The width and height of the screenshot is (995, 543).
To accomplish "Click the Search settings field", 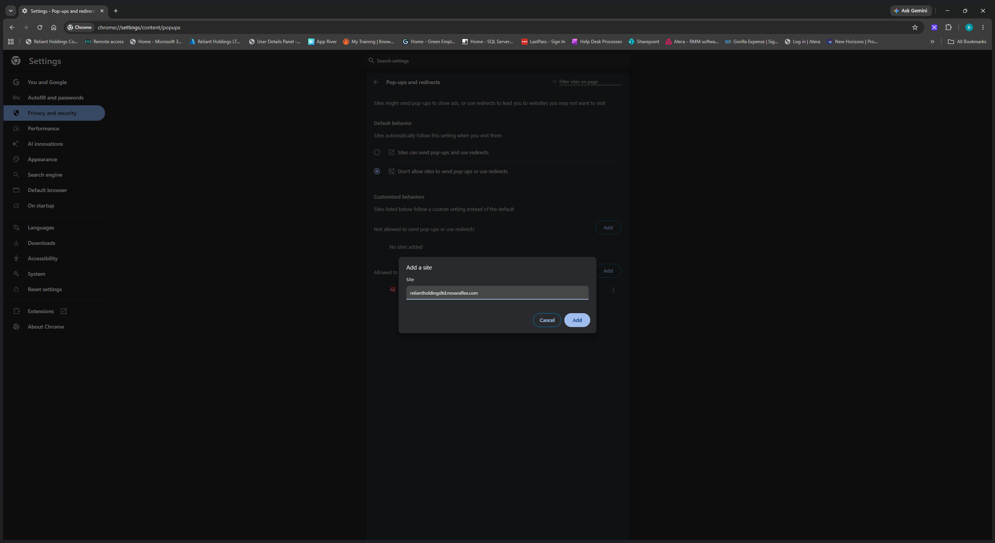I will [497, 61].
